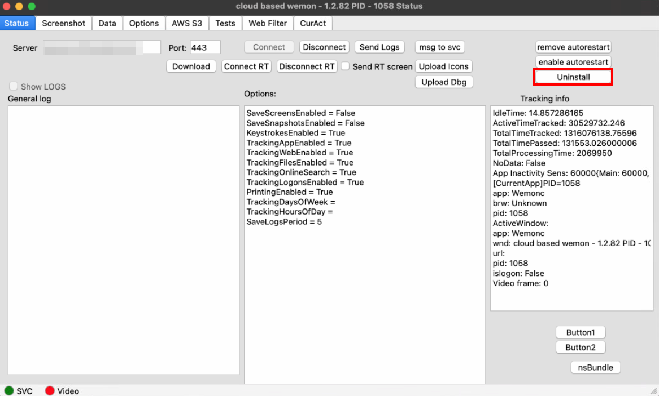The height and width of the screenshot is (396, 659).
Task: Enable the Send RT screen checkbox
Action: point(346,66)
